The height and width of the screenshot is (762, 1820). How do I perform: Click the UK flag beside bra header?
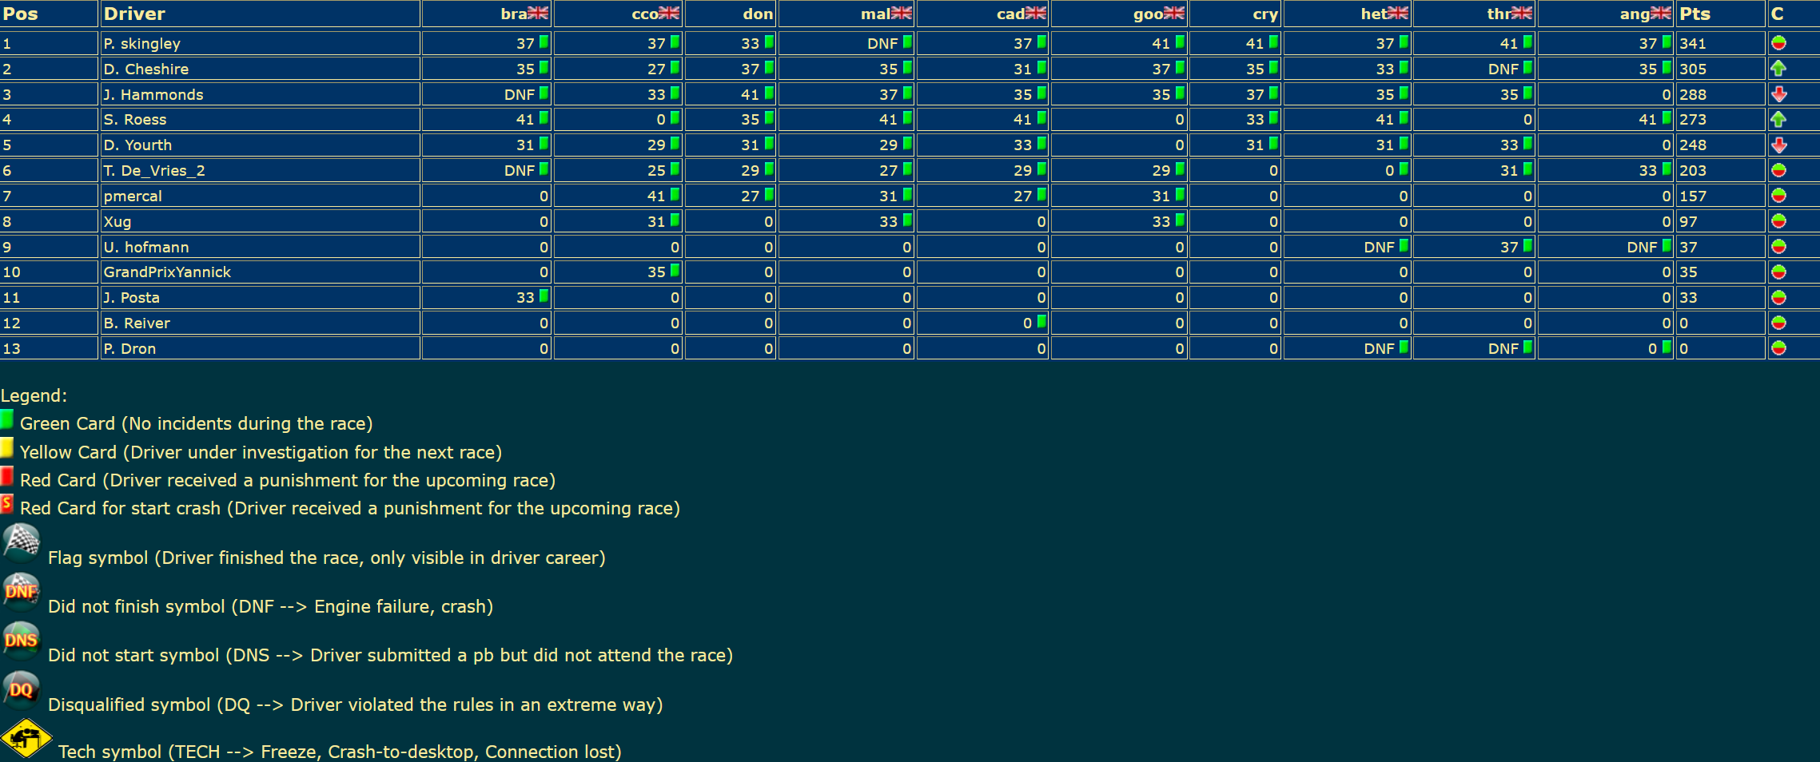(x=538, y=13)
